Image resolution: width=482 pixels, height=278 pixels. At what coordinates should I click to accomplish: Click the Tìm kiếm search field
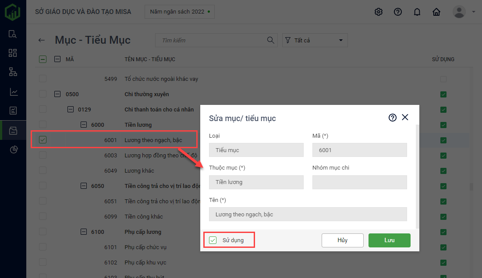click(213, 40)
